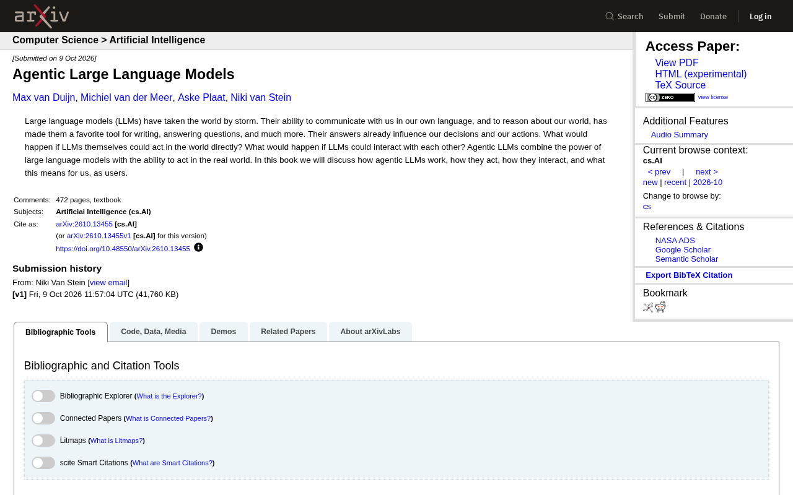
Task: Click the DOI info icon
Action: tap(198, 247)
